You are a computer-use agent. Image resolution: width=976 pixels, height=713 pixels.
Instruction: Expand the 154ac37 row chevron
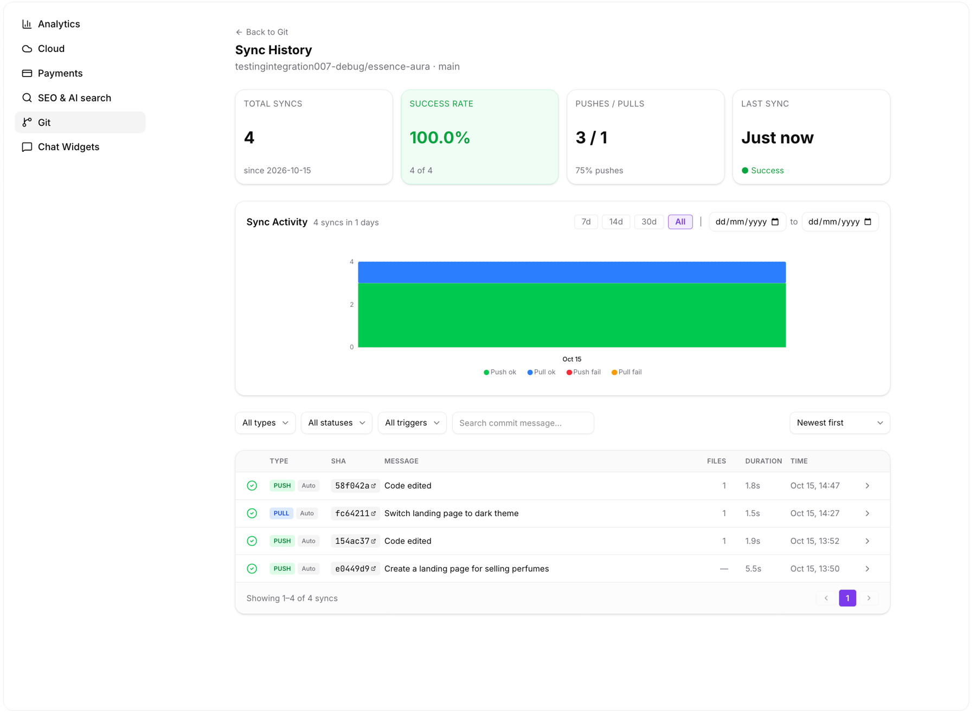[x=867, y=541]
